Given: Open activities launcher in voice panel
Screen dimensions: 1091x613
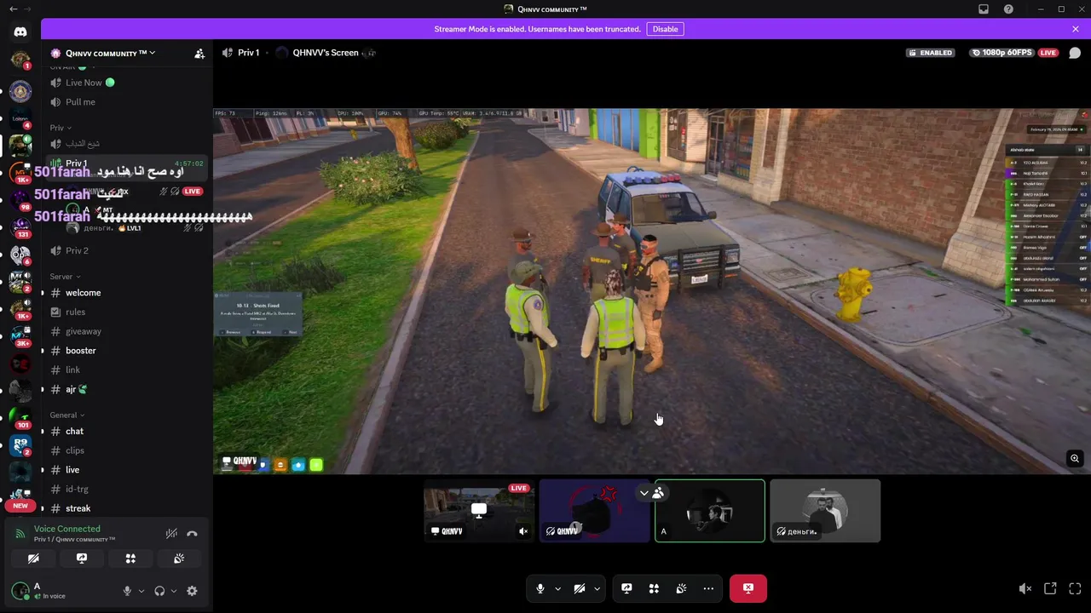Looking at the screenshot, I should pos(130,559).
